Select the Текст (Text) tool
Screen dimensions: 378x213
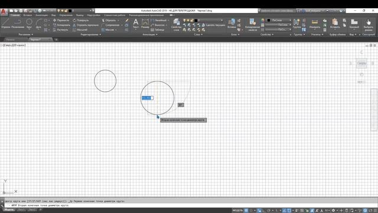click(136, 24)
